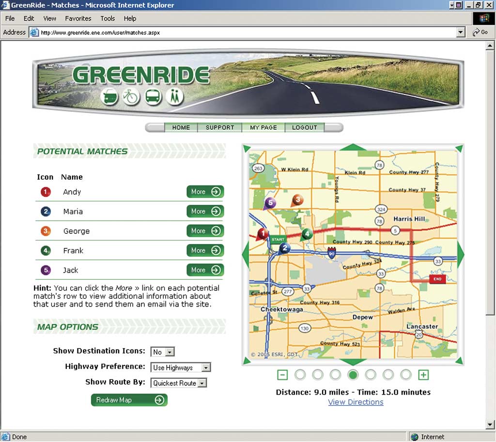This screenshot has height=442, width=496.
Task: Pan map east with right arrow
Action: 461,255
